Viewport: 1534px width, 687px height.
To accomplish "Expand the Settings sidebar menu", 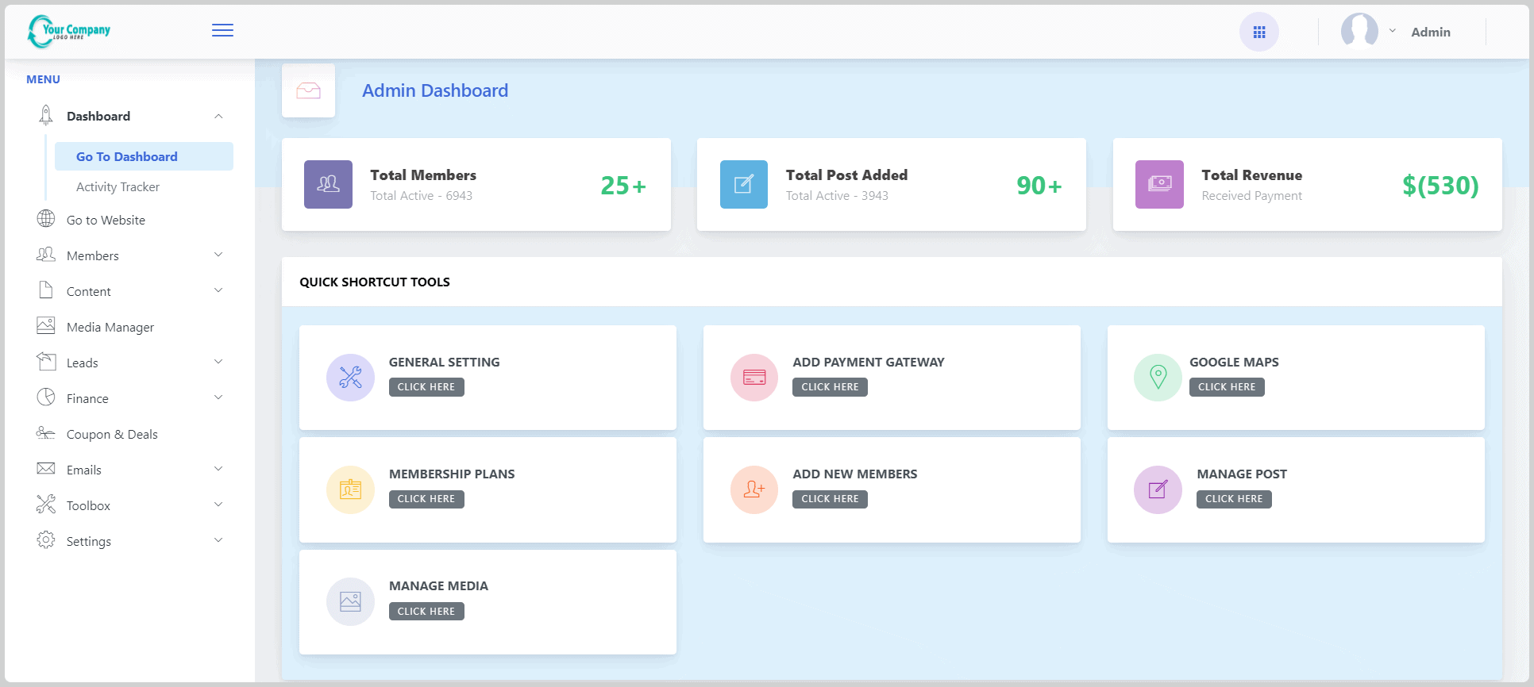I will tap(131, 541).
